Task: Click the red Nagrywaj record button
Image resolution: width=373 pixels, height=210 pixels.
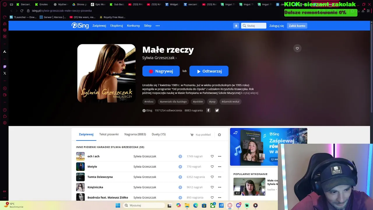Action: [161, 71]
